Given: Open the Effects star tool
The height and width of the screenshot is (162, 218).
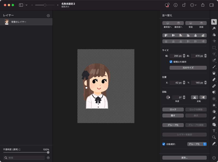Looking at the screenshot, I should pos(214,41).
